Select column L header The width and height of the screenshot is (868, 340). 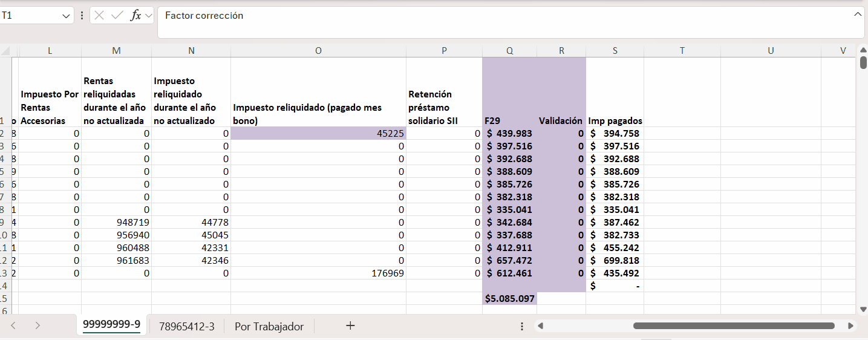(x=50, y=51)
